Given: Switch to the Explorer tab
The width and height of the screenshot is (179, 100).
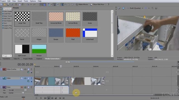Looking at the screenshot, I should [x=39, y=59].
